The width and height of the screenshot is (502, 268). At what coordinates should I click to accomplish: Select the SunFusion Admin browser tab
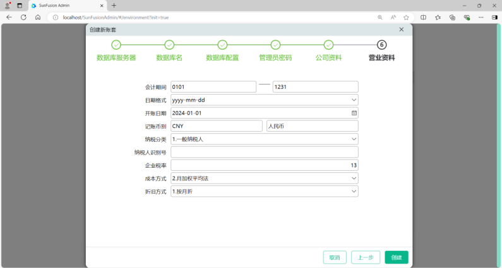point(67,6)
